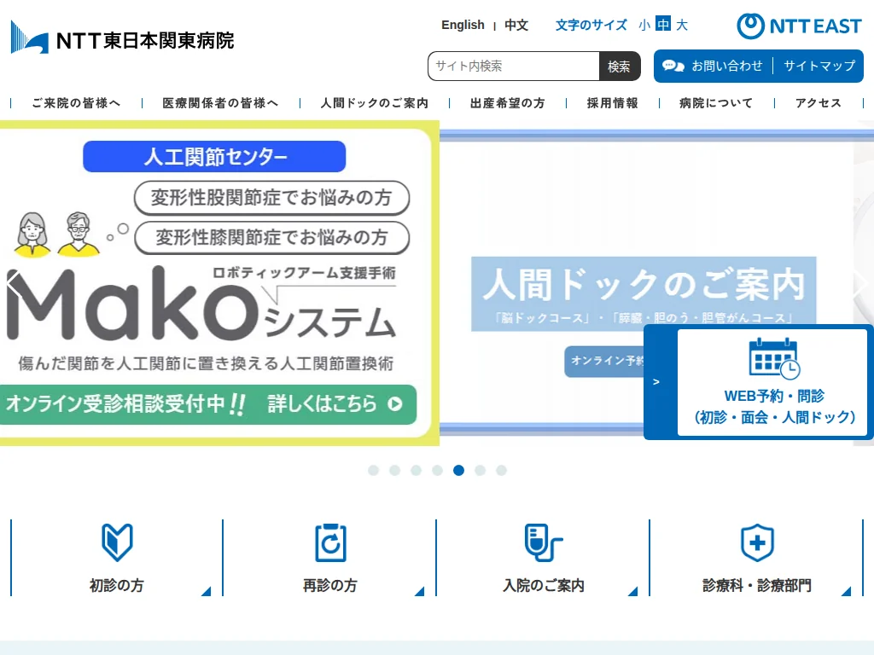Click the 初診の方 label

117,585
